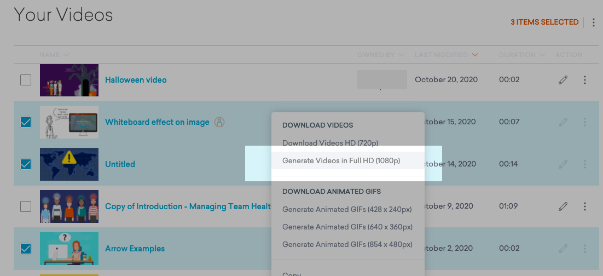Deselect the Arrow Examples checkbox
This screenshot has height=276, width=603.
[26, 249]
